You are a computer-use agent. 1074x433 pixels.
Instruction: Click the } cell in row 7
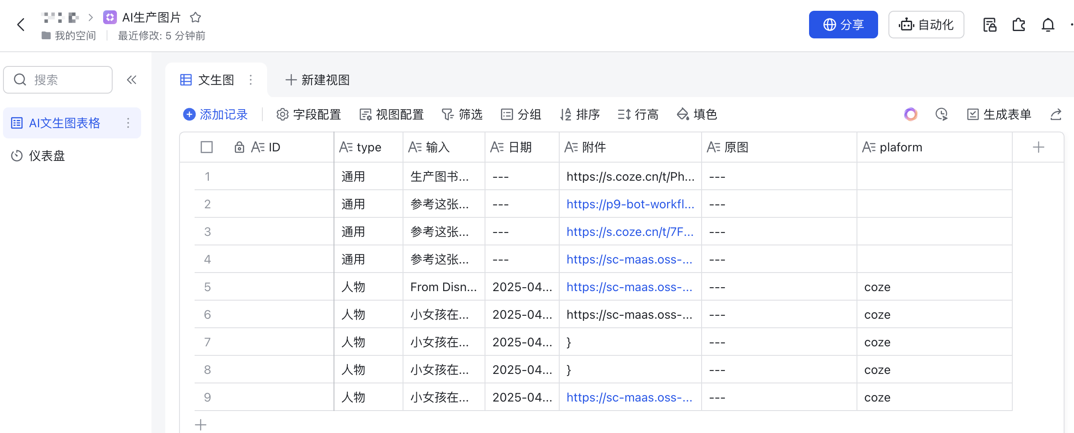point(630,342)
